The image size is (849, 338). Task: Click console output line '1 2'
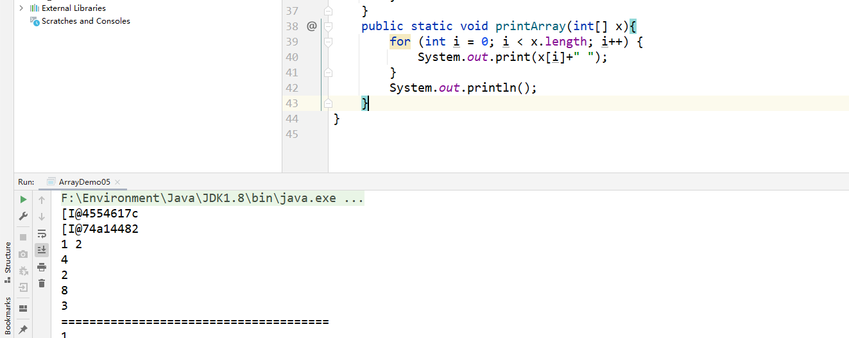tap(72, 244)
